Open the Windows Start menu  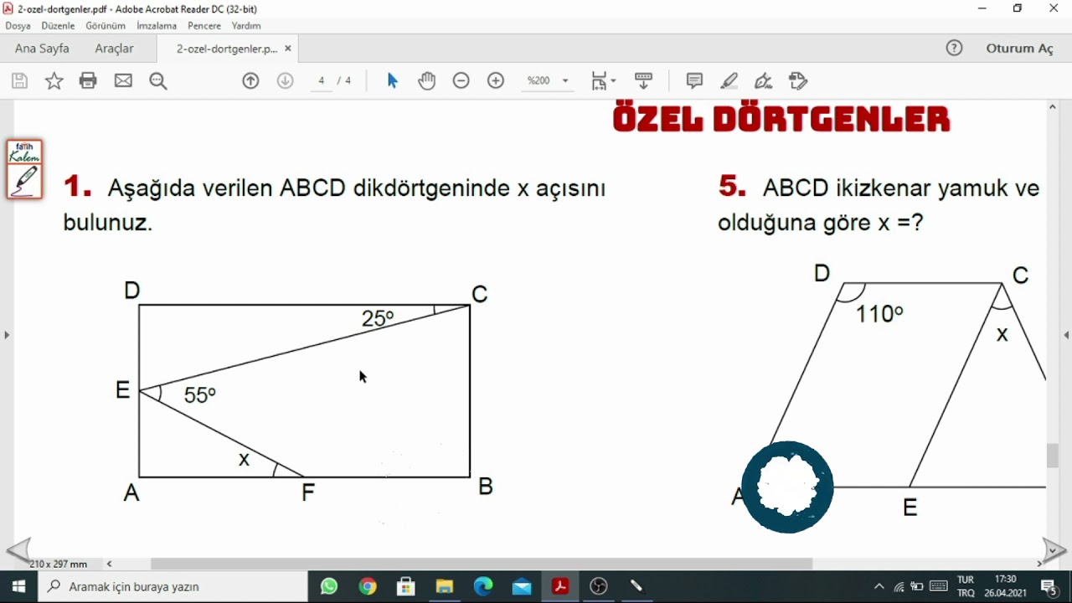(18, 587)
